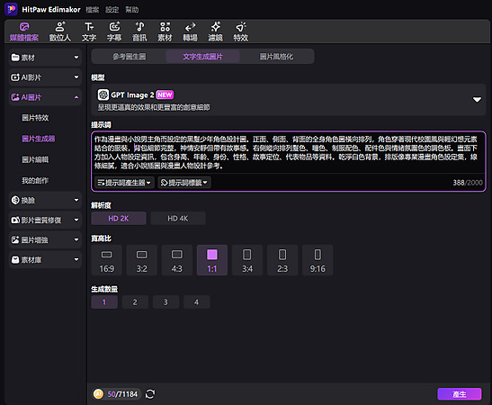
Task: Set generation count to 4
Action: pyautogui.click(x=196, y=302)
